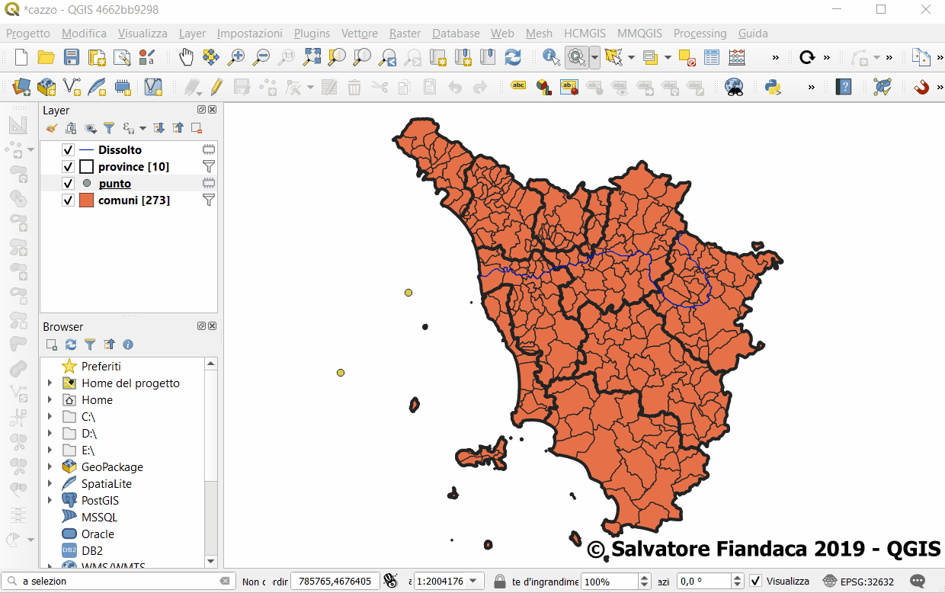Open the scale dropdown in status bar
This screenshot has height=593, width=945.
(473, 581)
